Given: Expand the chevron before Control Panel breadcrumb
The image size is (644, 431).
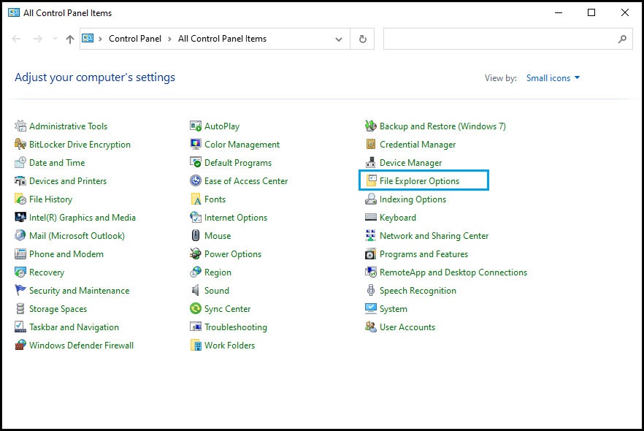Looking at the screenshot, I should [100, 39].
